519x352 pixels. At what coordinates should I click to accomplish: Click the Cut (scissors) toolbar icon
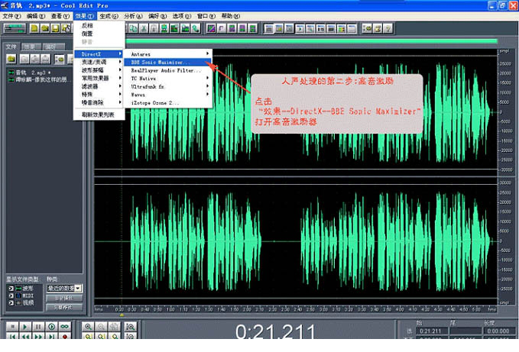[x=144, y=29]
